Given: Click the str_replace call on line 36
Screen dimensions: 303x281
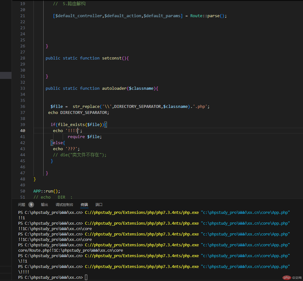Looking at the screenshot, I should tap(86, 107).
